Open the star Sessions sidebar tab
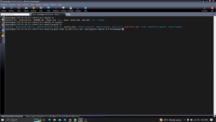Screen dimensions: 216x122 click(2, 20)
